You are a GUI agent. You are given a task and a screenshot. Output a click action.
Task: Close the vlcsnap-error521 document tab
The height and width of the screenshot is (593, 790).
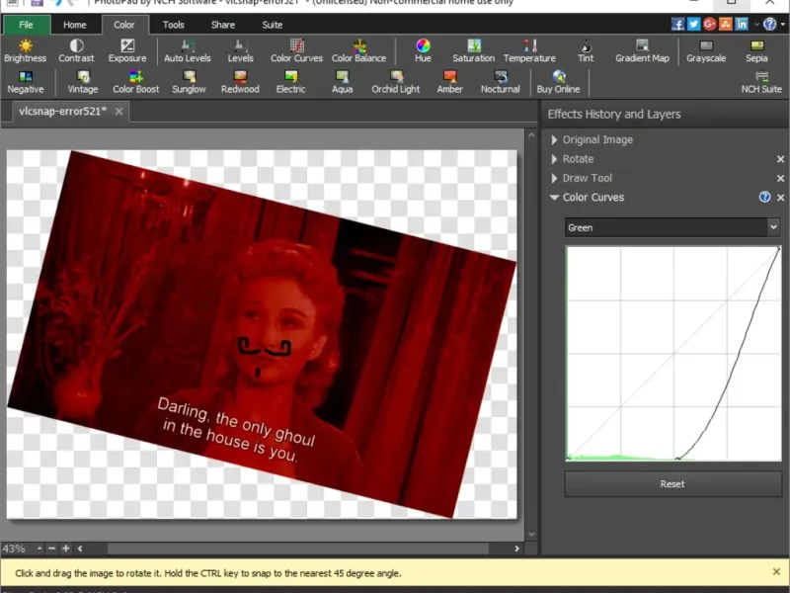pos(118,112)
